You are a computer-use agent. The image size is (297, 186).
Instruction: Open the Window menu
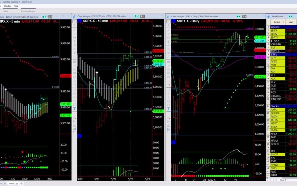click(7, 6)
